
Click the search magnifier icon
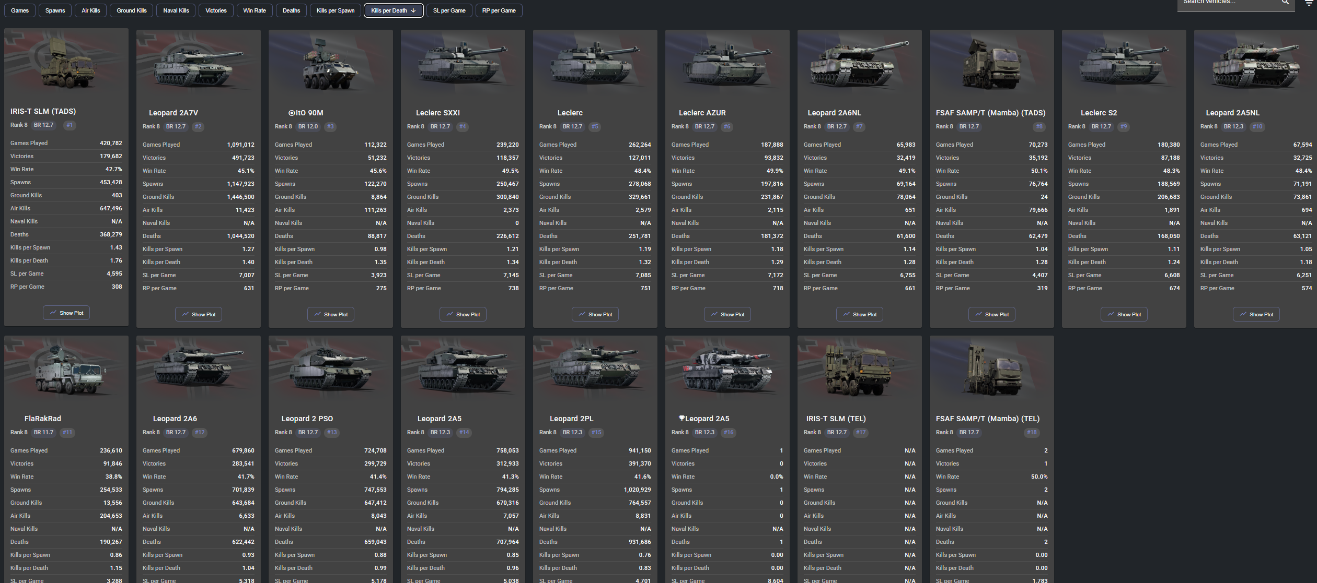click(x=1285, y=3)
